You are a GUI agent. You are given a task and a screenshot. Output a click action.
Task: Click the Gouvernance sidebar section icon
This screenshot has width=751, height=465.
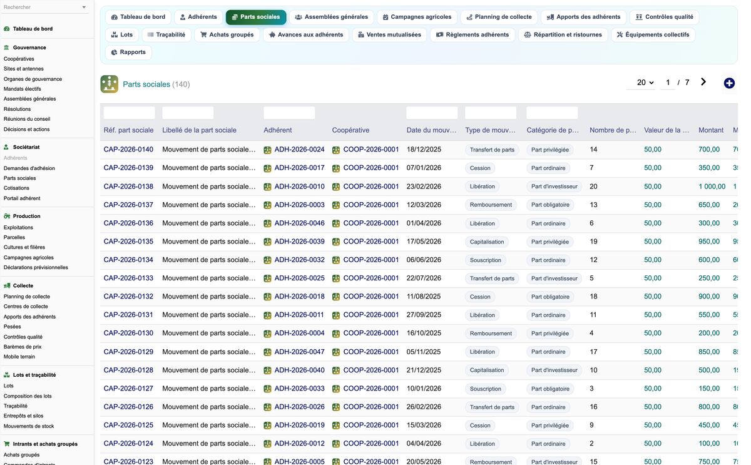click(x=7, y=48)
